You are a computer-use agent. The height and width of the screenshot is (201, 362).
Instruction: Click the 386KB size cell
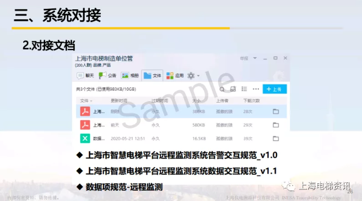[x=199, y=111]
